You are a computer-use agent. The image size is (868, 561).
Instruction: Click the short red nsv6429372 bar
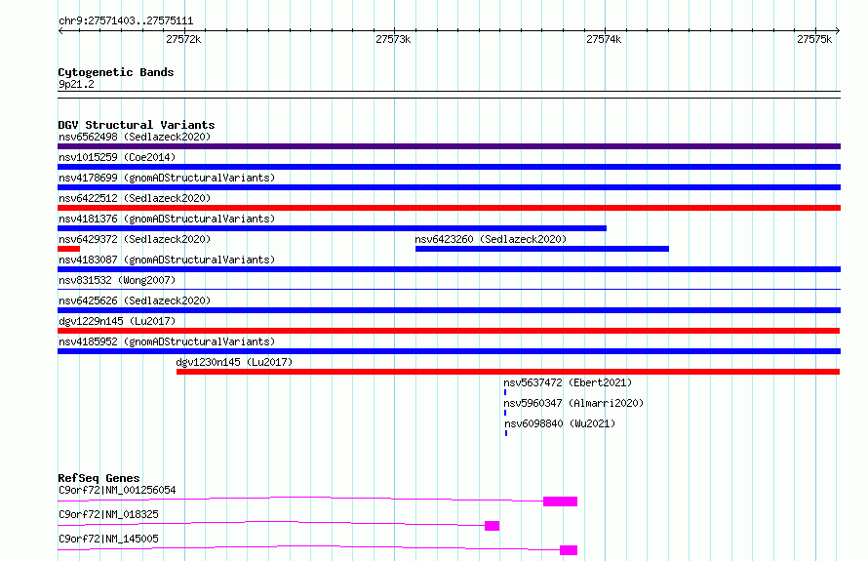coord(68,249)
